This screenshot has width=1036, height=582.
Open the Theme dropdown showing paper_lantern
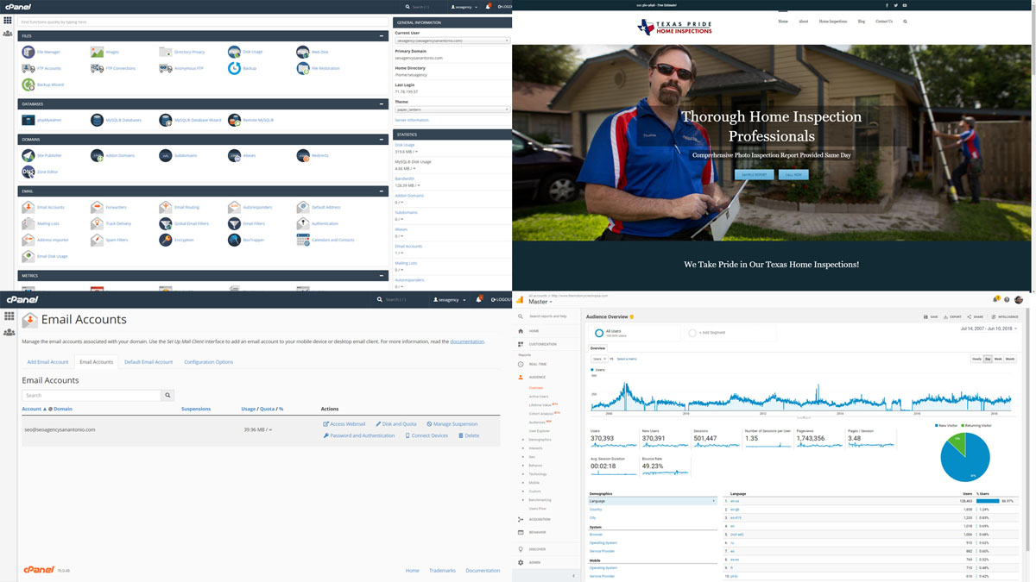[452, 110]
